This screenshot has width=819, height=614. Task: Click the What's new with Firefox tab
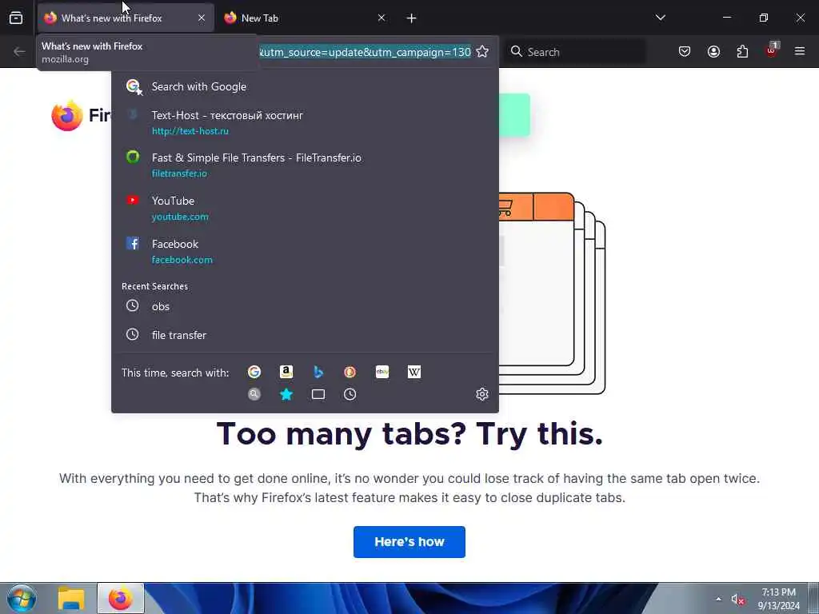pos(126,18)
